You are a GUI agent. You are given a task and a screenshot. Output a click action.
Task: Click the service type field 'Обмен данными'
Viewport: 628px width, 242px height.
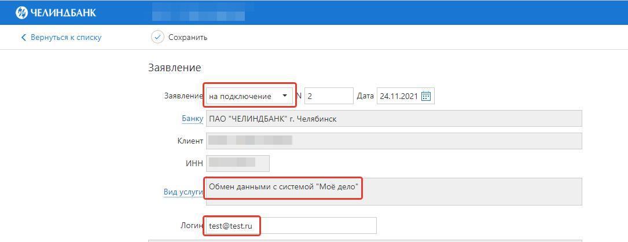[x=394, y=192]
